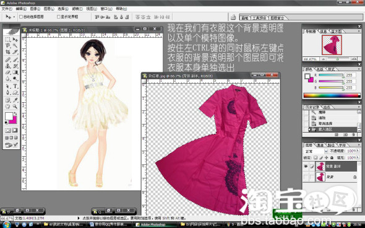Select the Crop tool
The height and width of the screenshot is (228, 365).
tap(7, 51)
